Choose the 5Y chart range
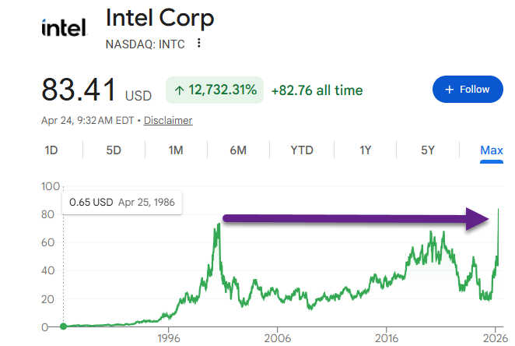This screenshot has height=346, width=515. click(427, 150)
